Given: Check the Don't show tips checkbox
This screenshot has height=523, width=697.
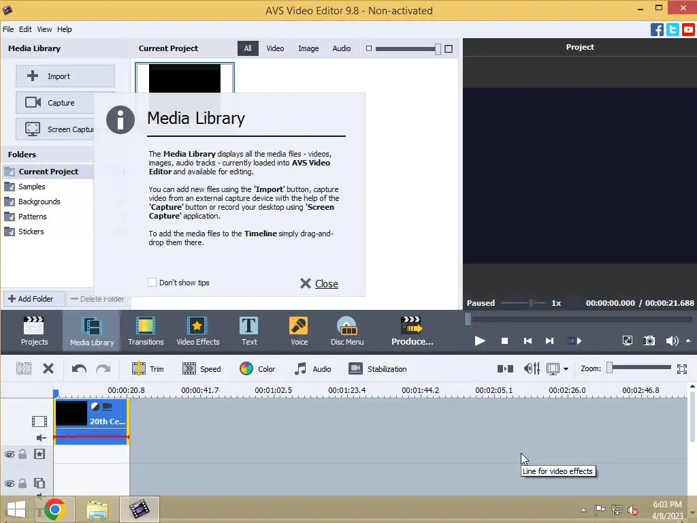Looking at the screenshot, I should [152, 283].
